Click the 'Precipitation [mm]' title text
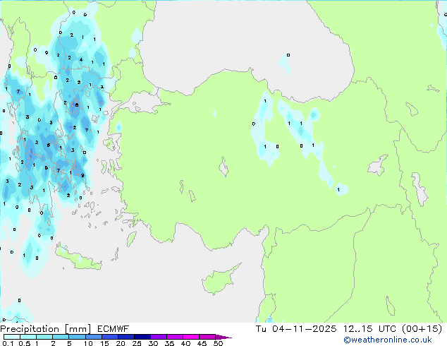The height and width of the screenshot is (346, 447). [46, 329]
